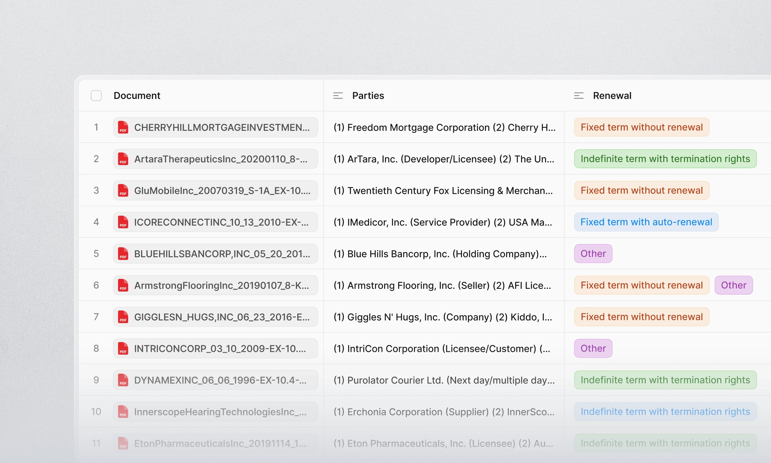
Task: Open the ArmstrongFlooringInc_20190107 document
Action: coord(221,285)
